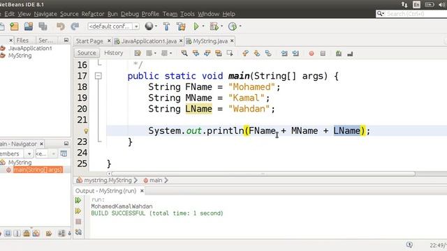Viewport: 447px width, 251px height.
Task: Open the Refactor menu
Action: click(x=93, y=14)
